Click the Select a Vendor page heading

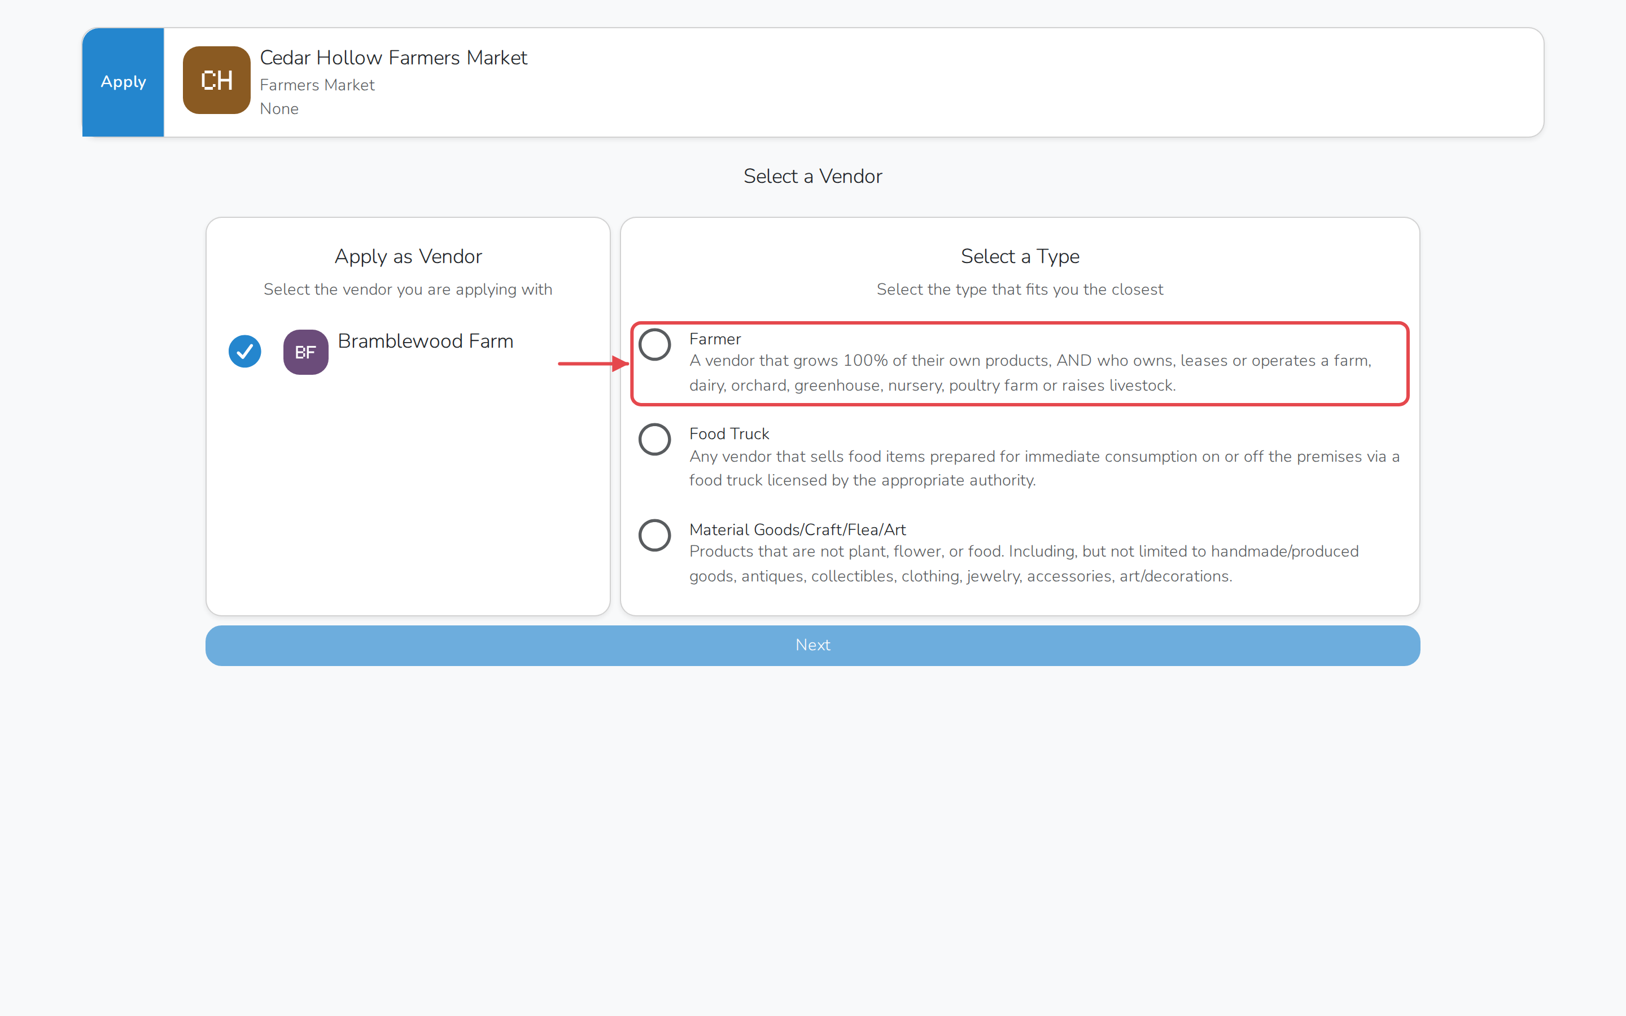(813, 176)
